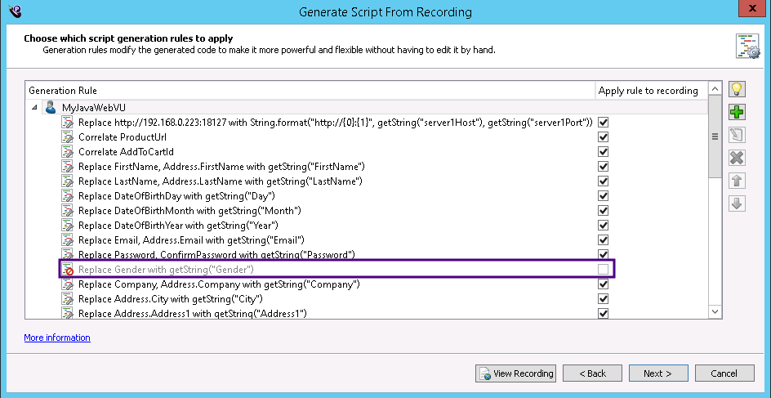Uncheck the Correlate AddToCartId rule checkbox
This screenshot has height=398, width=771.
tap(604, 152)
